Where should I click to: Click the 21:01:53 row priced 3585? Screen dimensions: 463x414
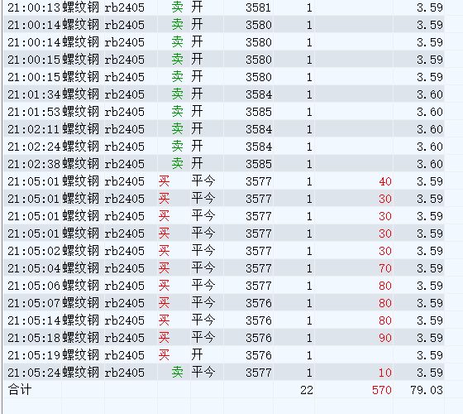point(223,112)
